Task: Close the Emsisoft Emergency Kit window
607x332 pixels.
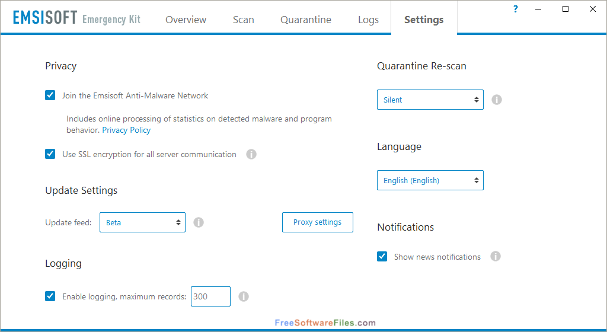Action: (593, 9)
